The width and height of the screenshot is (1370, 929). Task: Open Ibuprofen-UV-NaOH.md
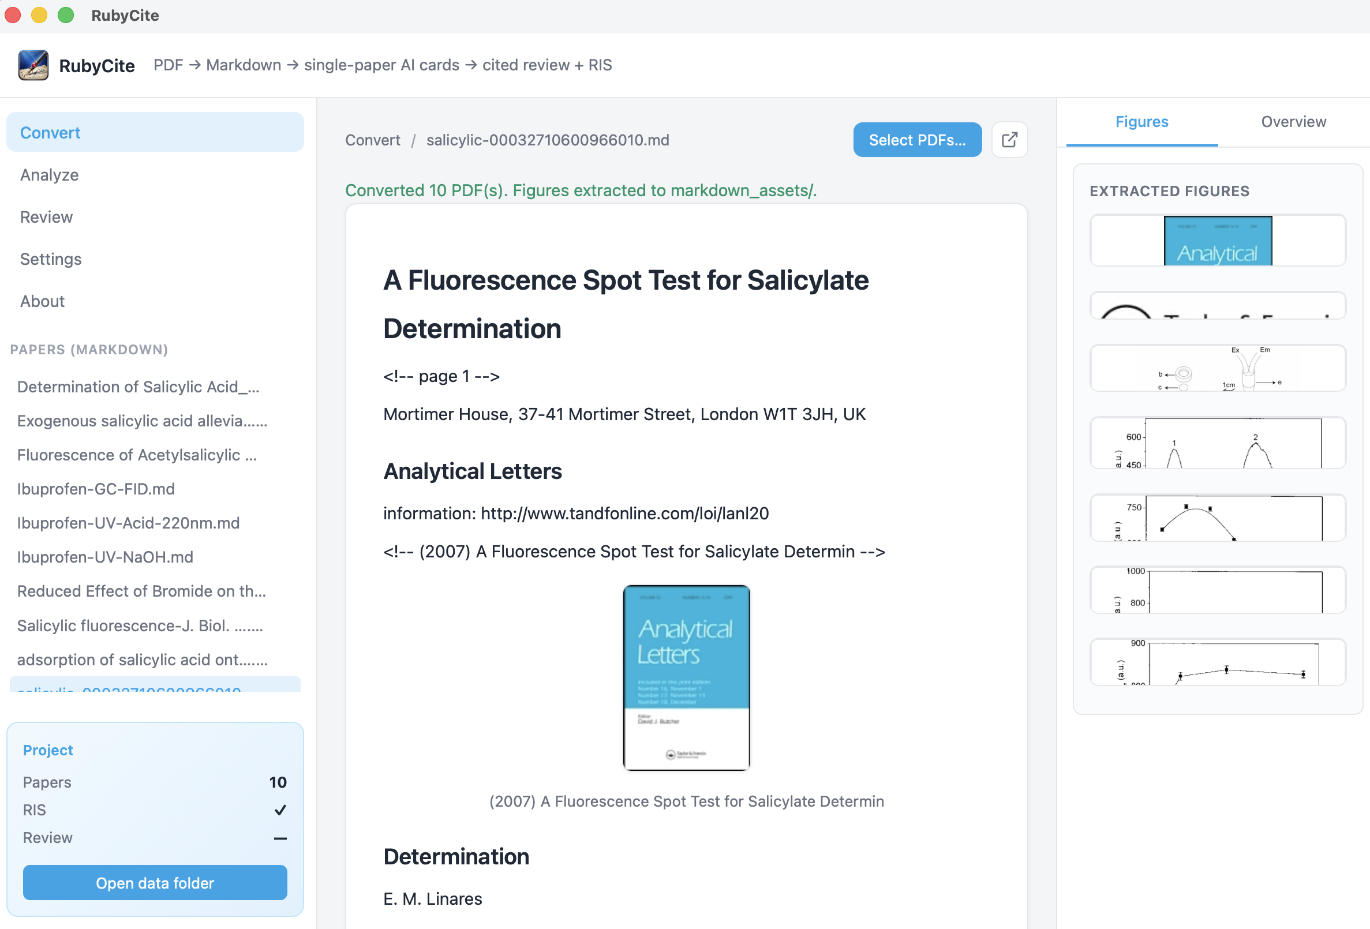point(155,557)
